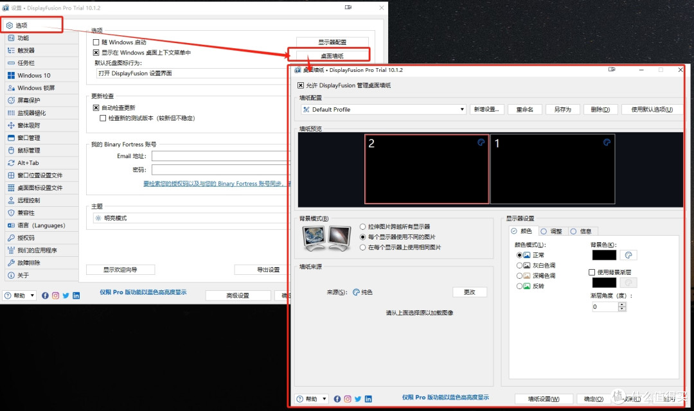Open the 帮助 dropdown at the bottom
This screenshot has height=411, width=694.
[312, 399]
